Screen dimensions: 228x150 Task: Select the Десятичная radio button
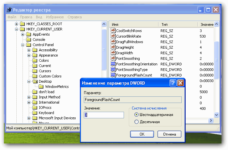136,122
